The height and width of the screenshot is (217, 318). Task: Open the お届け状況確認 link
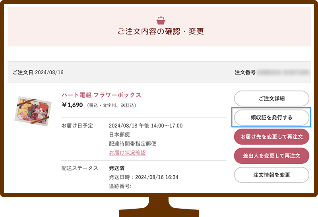point(127,153)
